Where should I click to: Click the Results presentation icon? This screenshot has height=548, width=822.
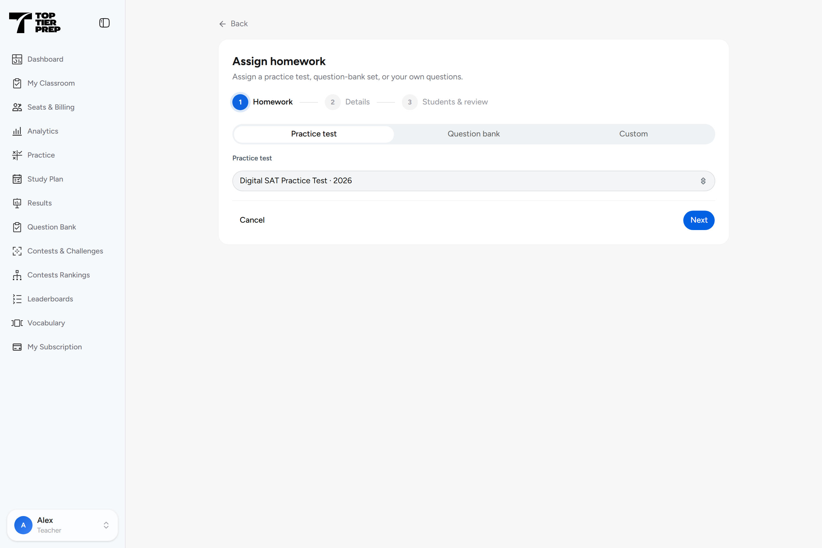(17, 203)
